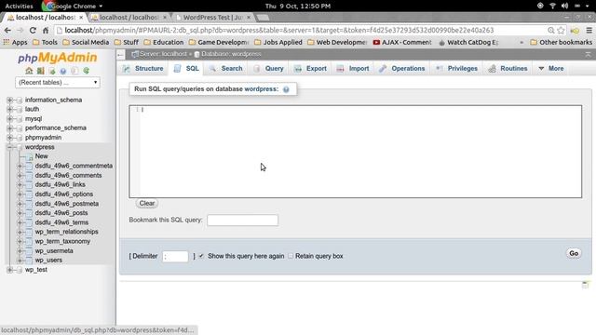The width and height of the screenshot is (596, 335).
Task: Focus the Bookmark this SQL query field
Action: point(242,220)
